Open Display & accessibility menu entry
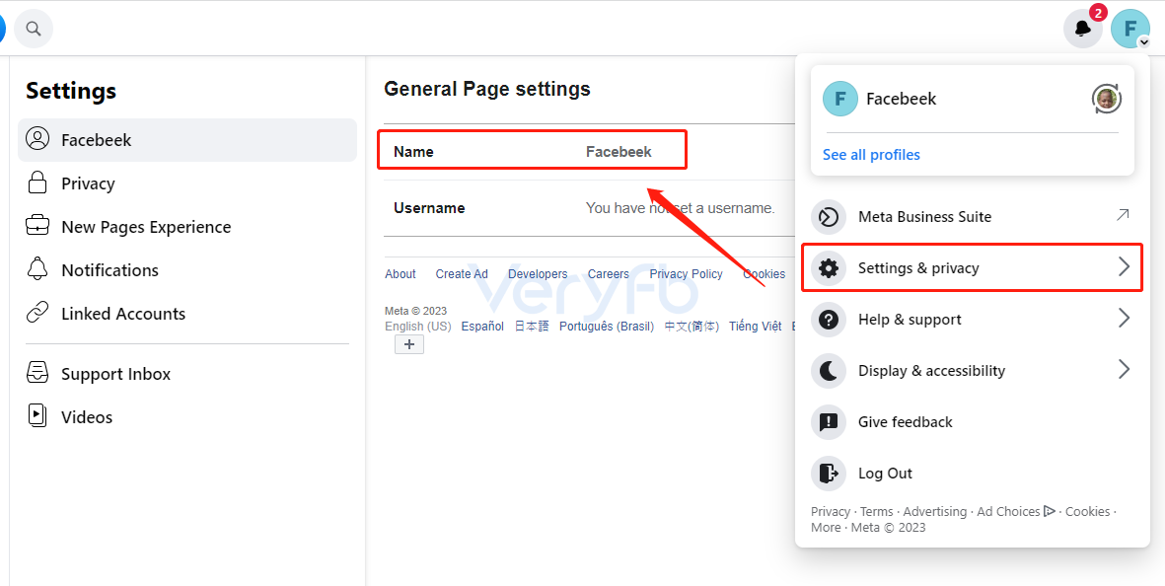Screen dimensions: 1165x586 coord(972,371)
